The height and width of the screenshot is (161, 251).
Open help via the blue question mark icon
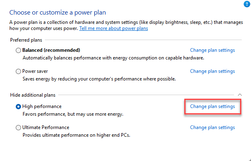coord(247,4)
